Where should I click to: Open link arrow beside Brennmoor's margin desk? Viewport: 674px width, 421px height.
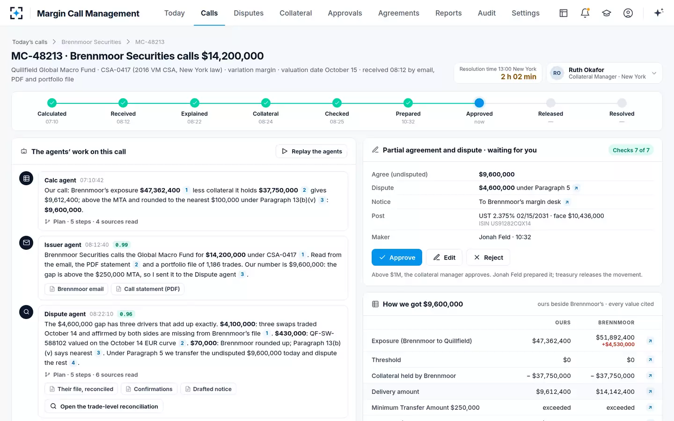[567, 202]
